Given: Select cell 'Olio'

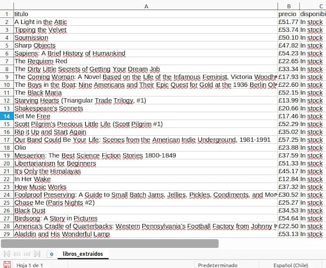Looking at the screenshot, I should [x=146, y=148].
